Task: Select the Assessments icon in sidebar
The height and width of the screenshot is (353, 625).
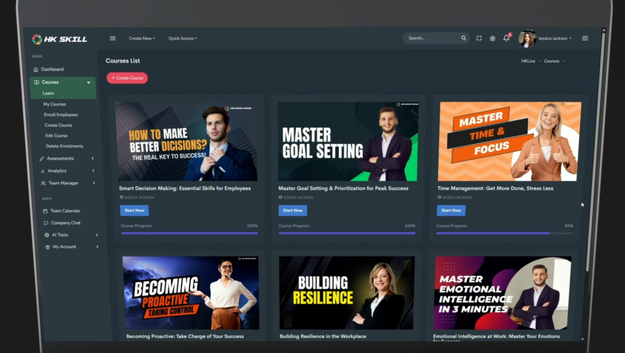Action: click(42, 158)
